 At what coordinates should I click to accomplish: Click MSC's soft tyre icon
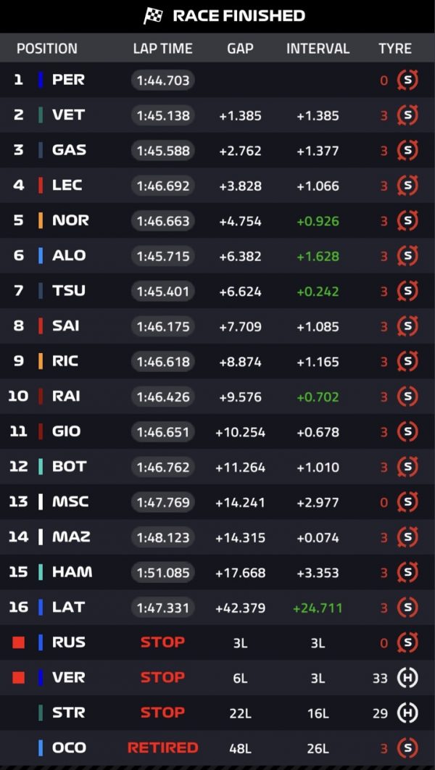pyautogui.click(x=407, y=502)
